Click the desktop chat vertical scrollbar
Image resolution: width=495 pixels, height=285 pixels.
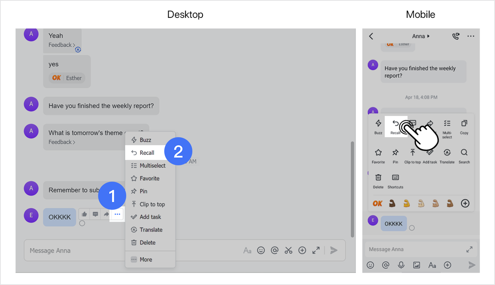coord(352,189)
